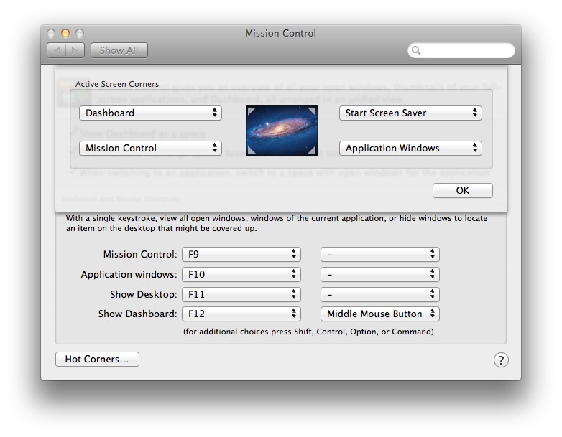Viewport: 562px width, 437px height.
Task: Open Mission Control mouse shortcut dropdown
Action: click(x=380, y=255)
